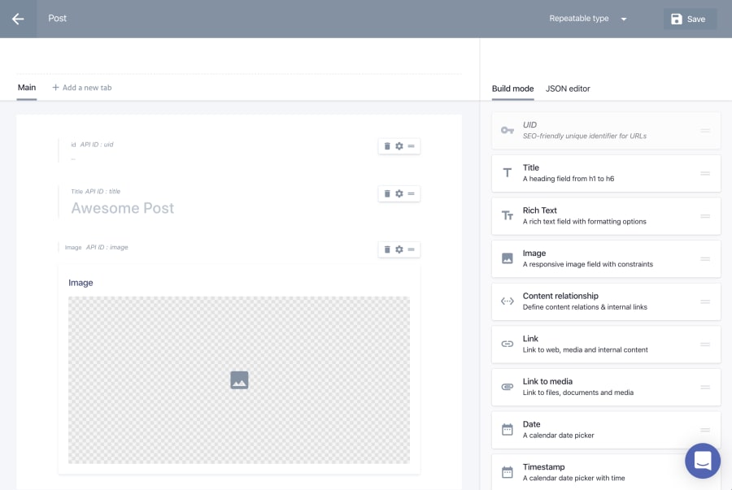Click the handle on the Link widget card

tap(705, 345)
